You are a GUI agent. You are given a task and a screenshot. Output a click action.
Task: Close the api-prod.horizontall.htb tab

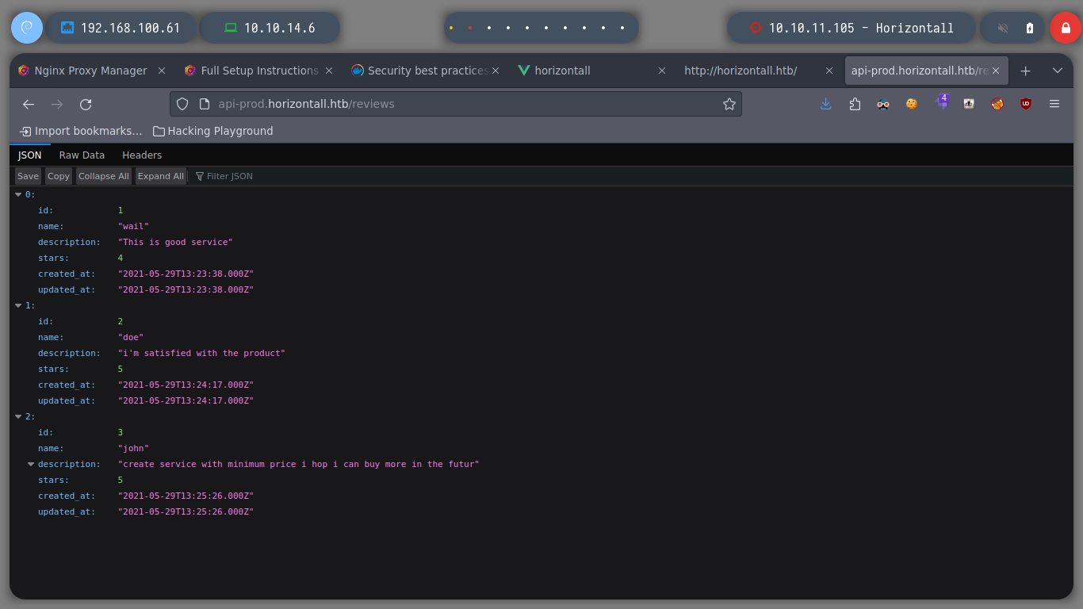(996, 71)
